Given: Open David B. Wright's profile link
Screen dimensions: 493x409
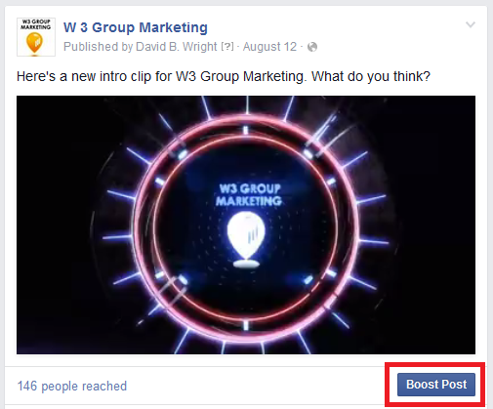Looking at the screenshot, I should click(176, 47).
